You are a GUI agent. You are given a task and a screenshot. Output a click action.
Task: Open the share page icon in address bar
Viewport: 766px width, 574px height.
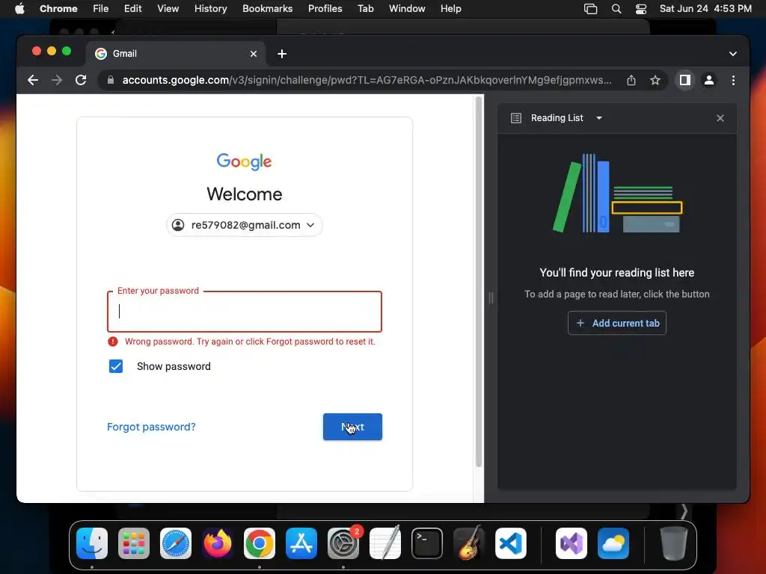point(631,80)
